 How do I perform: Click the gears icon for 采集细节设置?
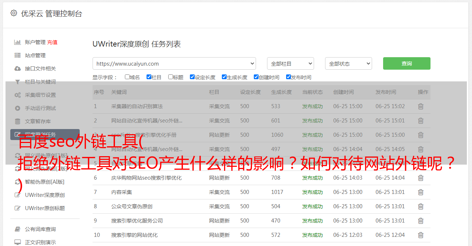pyautogui.click(x=17, y=95)
